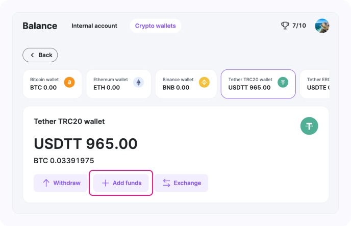Screen dimensions: 351x226
Task: Click the Ethereum diamond icon
Action: pyautogui.click(x=138, y=83)
